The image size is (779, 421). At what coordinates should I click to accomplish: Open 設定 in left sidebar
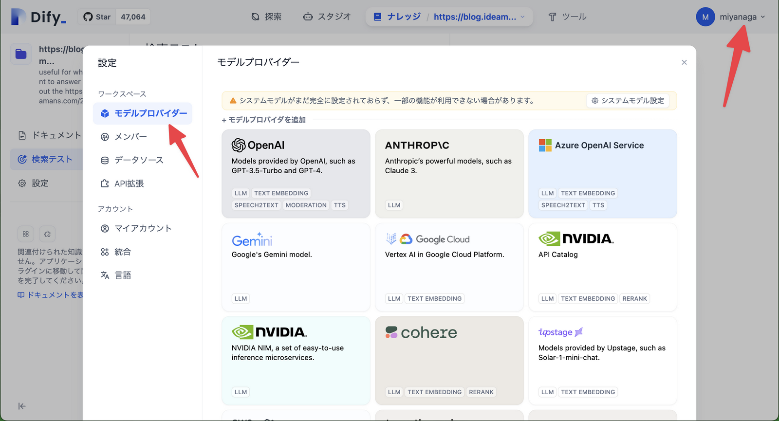(x=47, y=183)
